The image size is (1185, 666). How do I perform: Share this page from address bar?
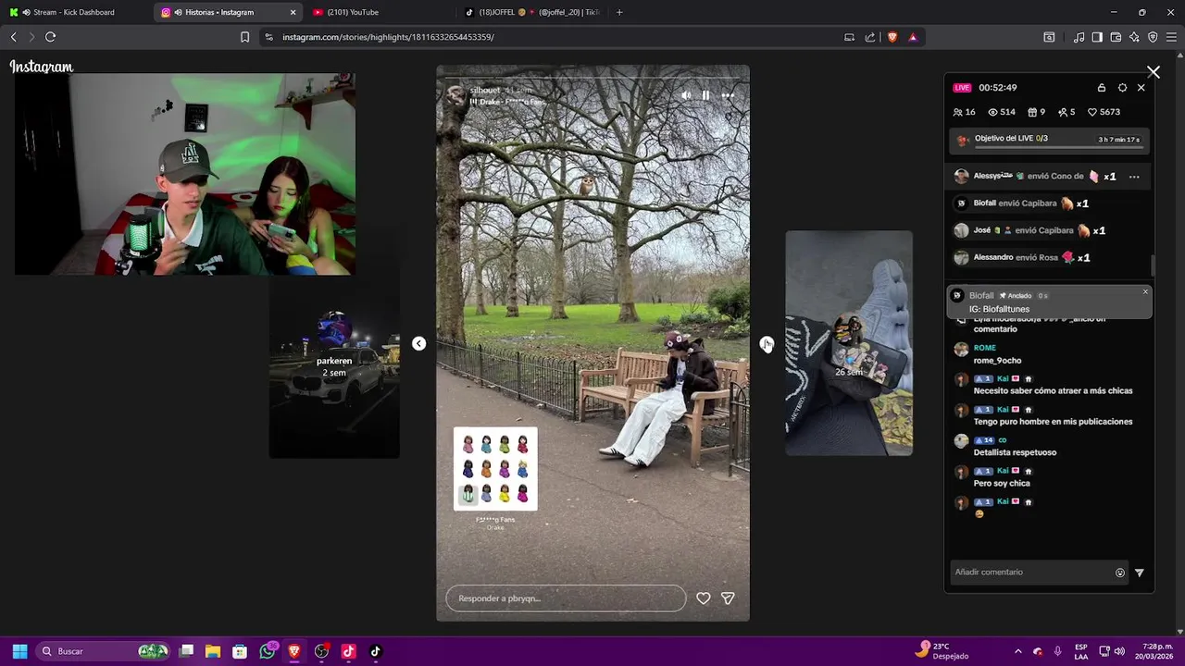point(870,37)
